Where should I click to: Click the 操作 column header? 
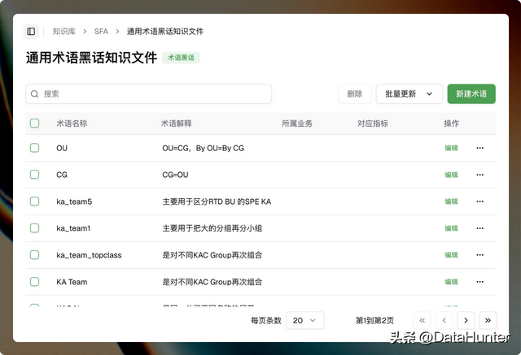[451, 123]
